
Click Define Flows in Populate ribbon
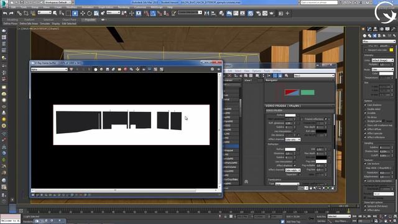click(x=11, y=24)
